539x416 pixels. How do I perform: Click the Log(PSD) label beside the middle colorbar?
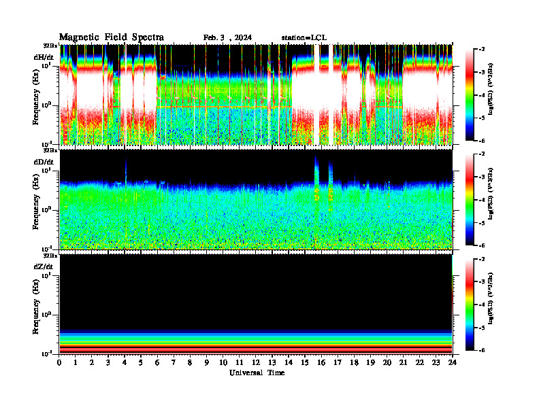click(492, 194)
